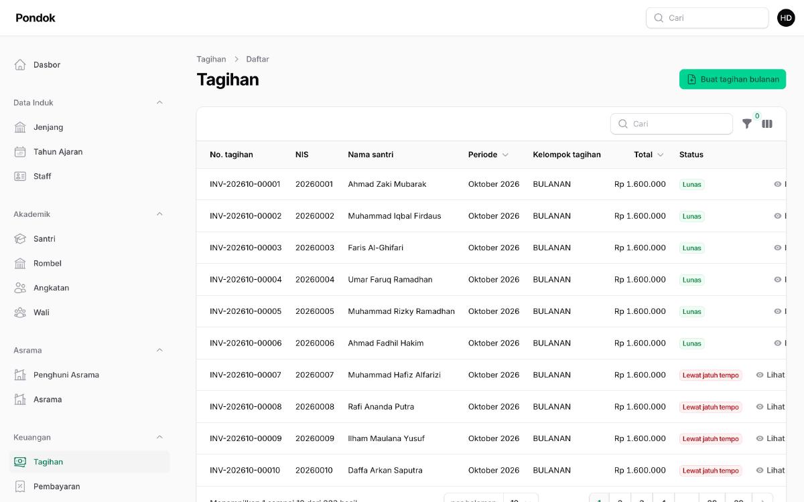This screenshot has width=804, height=502.
Task: Click Lihat for Muhammad Hafiz Alfarizi
Action: click(x=770, y=375)
